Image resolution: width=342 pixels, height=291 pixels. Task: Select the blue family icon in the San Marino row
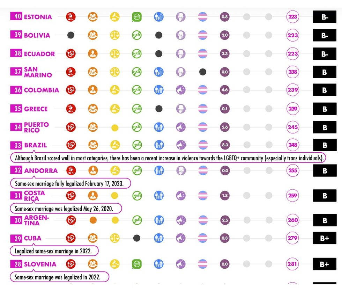pos(159,72)
